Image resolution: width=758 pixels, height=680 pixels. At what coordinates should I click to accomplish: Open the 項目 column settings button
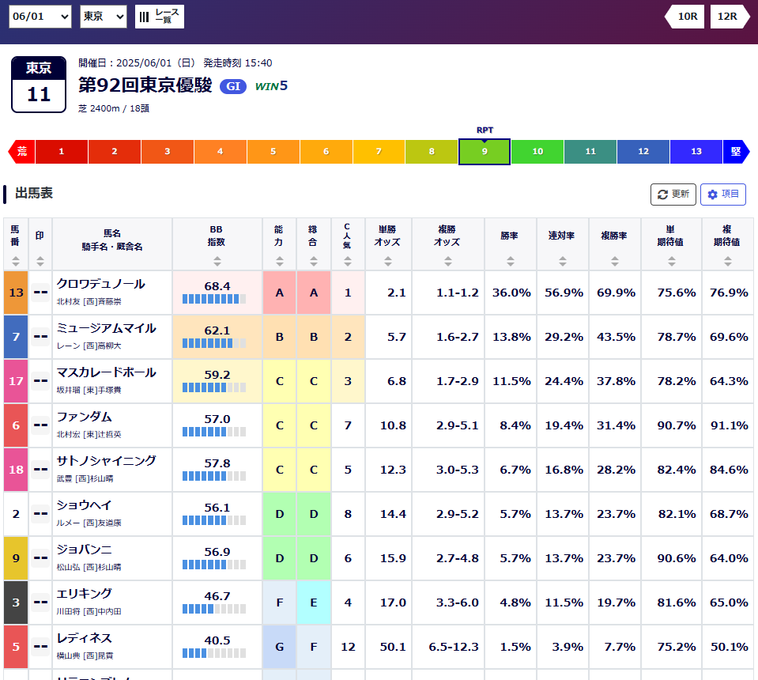point(723,195)
